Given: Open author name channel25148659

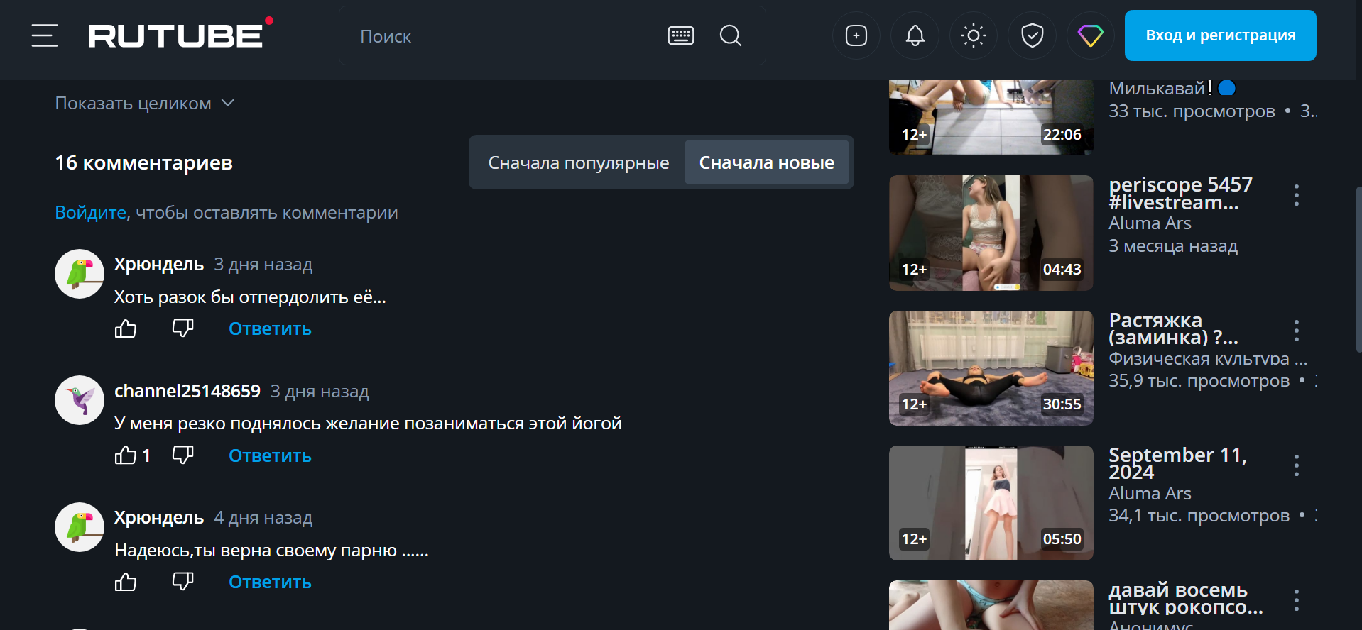Looking at the screenshot, I should pyautogui.click(x=187, y=391).
